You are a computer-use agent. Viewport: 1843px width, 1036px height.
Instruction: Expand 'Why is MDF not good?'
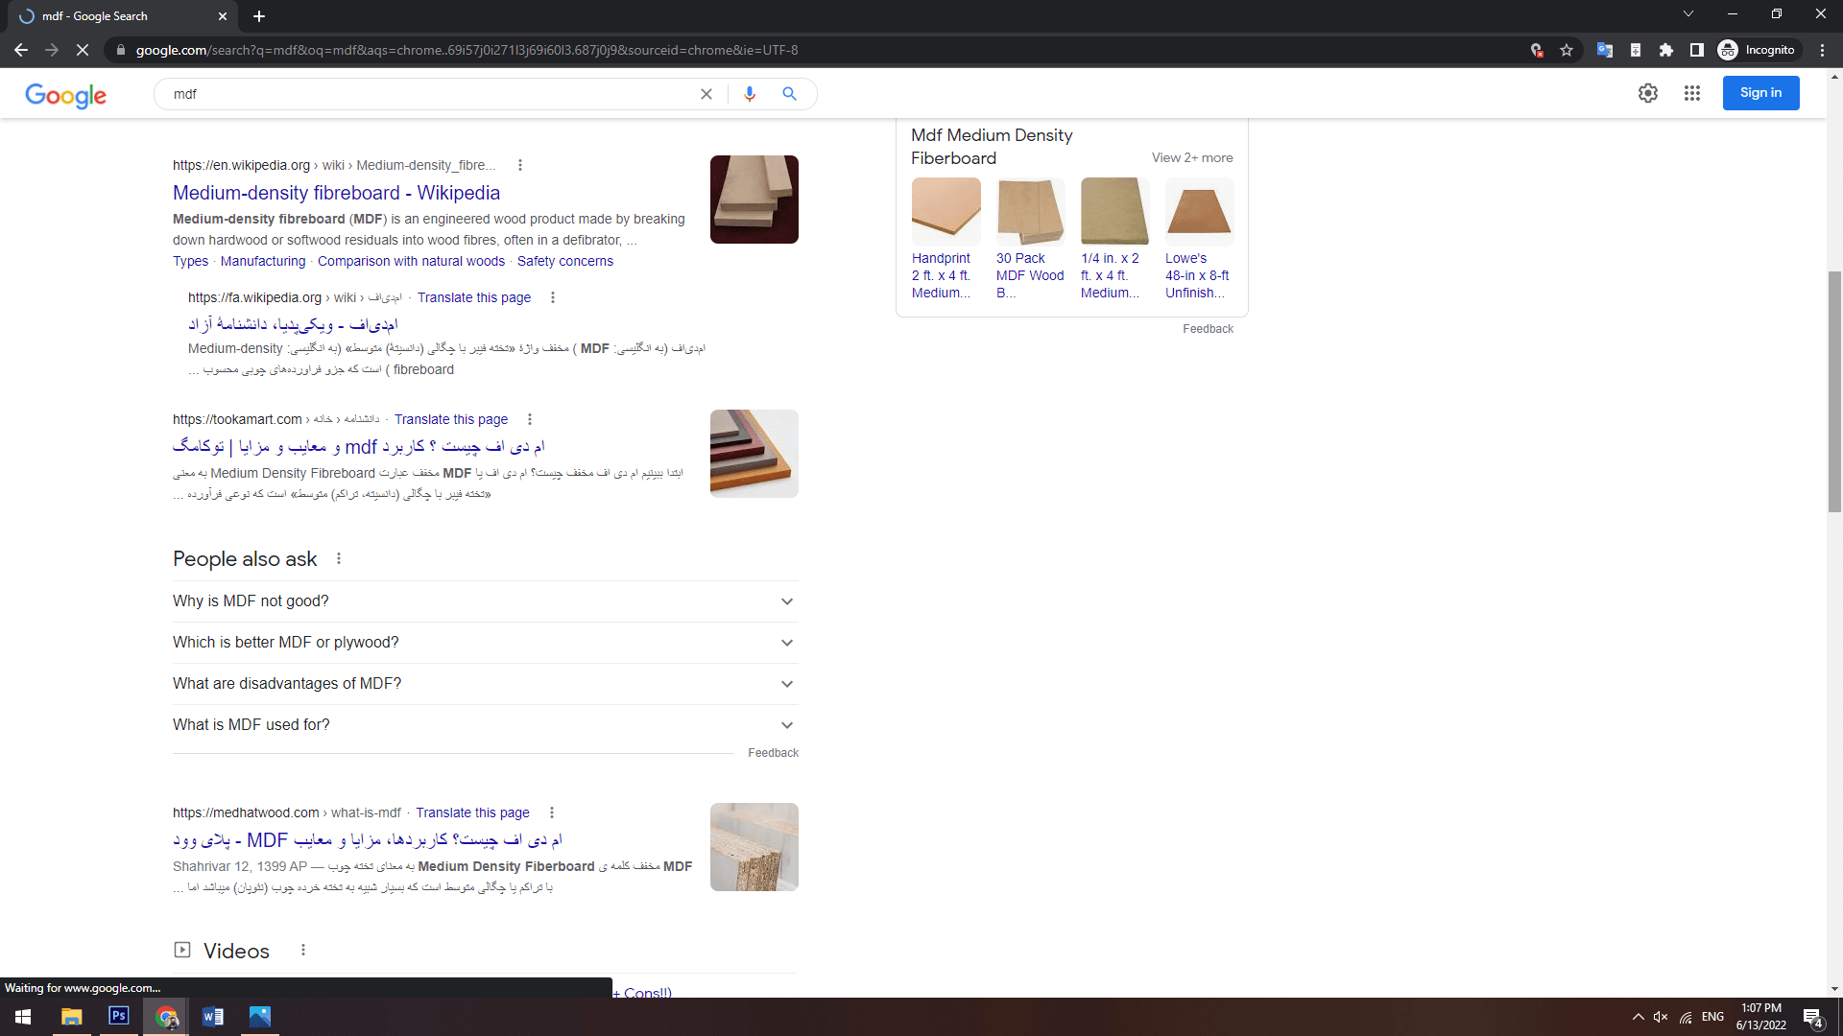486,601
